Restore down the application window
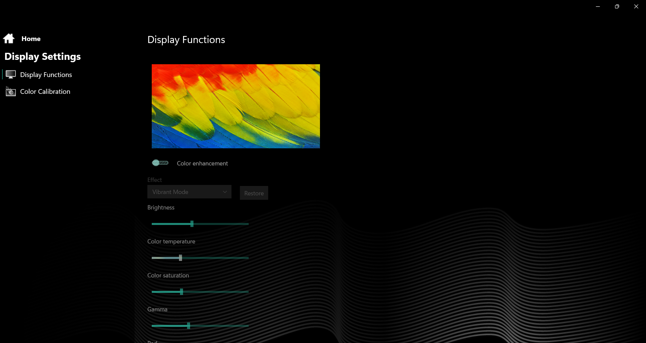646x343 pixels. click(x=617, y=6)
